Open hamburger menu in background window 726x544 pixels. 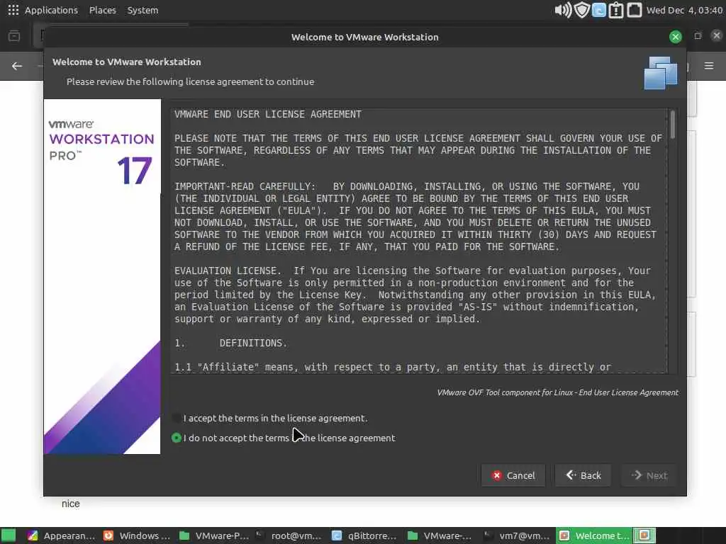point(709,66)
